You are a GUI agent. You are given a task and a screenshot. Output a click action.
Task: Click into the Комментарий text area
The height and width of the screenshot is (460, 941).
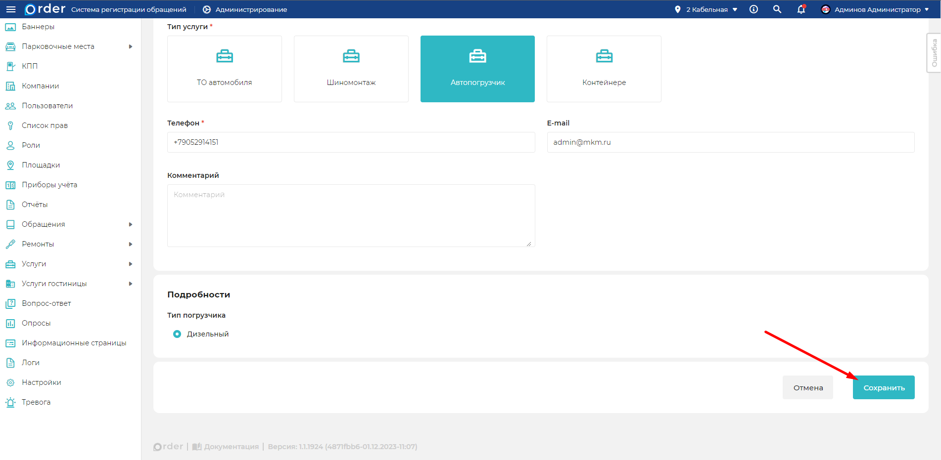pos(351,215)
